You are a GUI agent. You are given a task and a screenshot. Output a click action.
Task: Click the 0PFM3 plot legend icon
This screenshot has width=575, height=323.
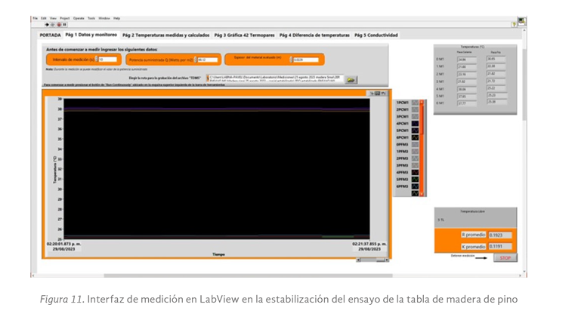[415, 144]
